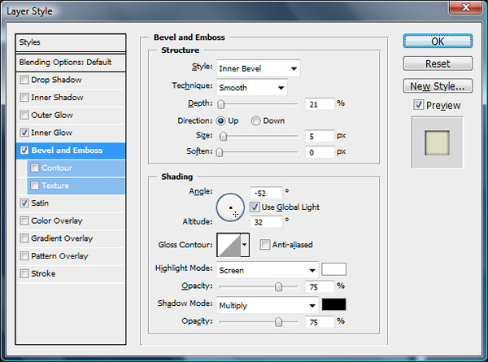488x362 pixels.
Task: Expand the Gloss Contour picker arrow
Action: (x=245, y=244)
